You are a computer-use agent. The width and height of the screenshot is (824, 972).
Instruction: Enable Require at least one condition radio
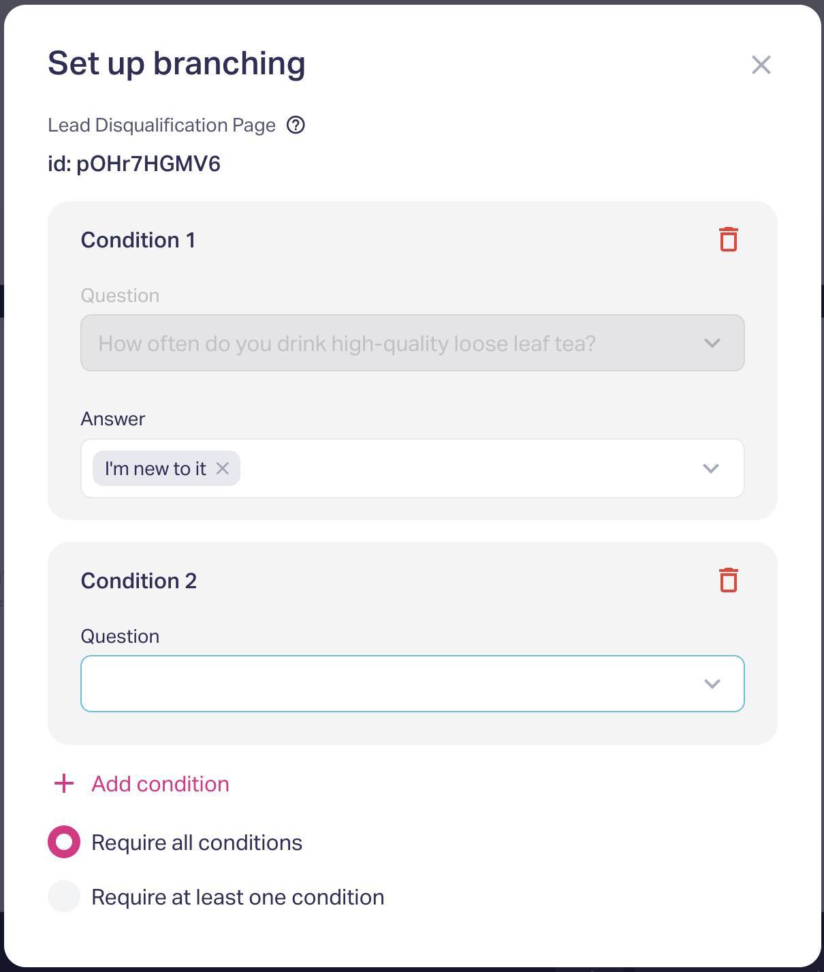pos(64,897)
